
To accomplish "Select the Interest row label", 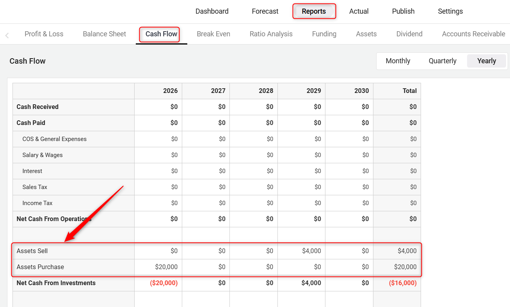I will coord(32,171).
